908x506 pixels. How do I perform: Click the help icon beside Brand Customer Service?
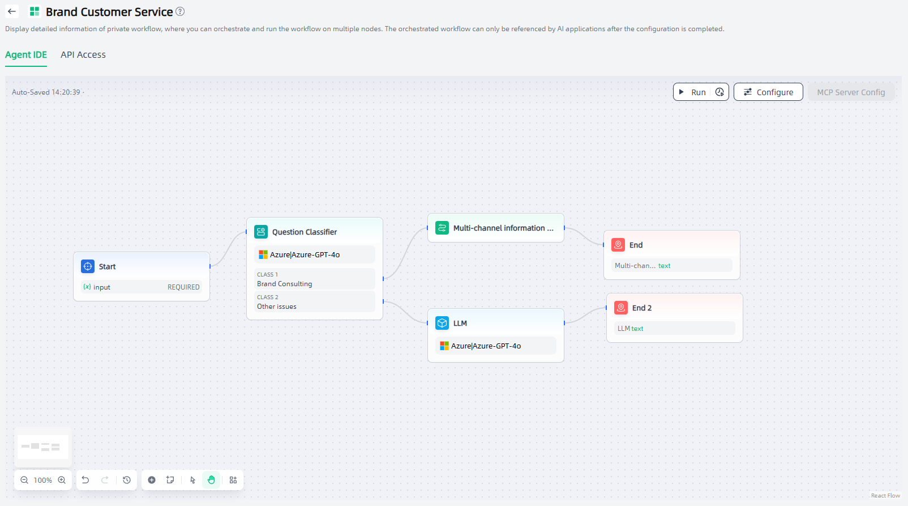pyautogui.click(x=180, y=11)
